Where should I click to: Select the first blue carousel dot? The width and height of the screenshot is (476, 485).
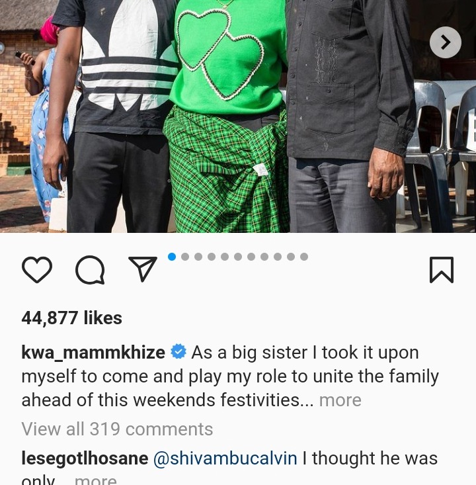172,257
